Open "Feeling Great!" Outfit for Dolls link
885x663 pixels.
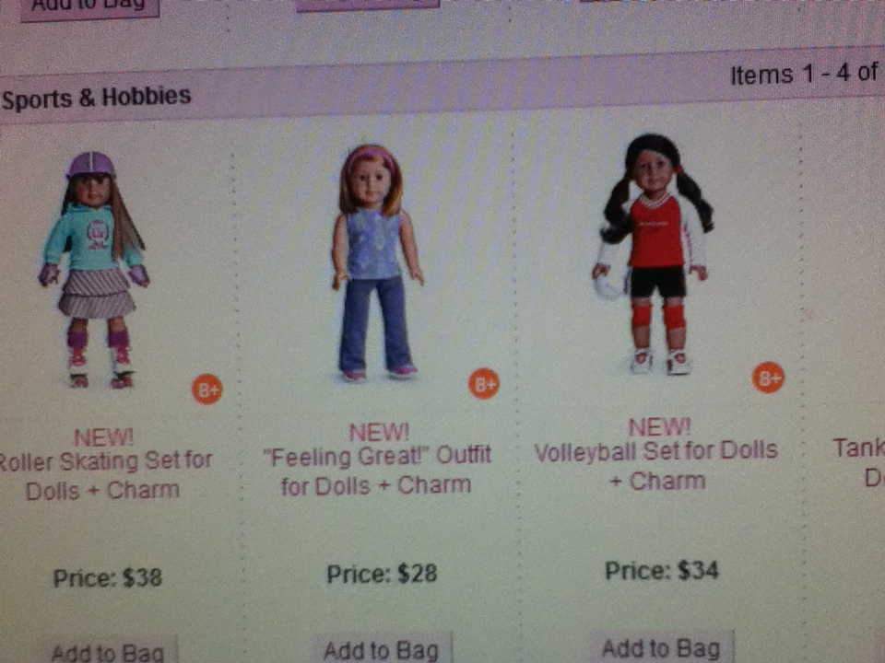377,471
